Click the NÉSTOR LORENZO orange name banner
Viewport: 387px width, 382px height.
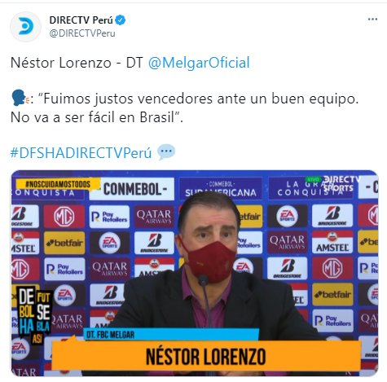(x=206, y=356)
